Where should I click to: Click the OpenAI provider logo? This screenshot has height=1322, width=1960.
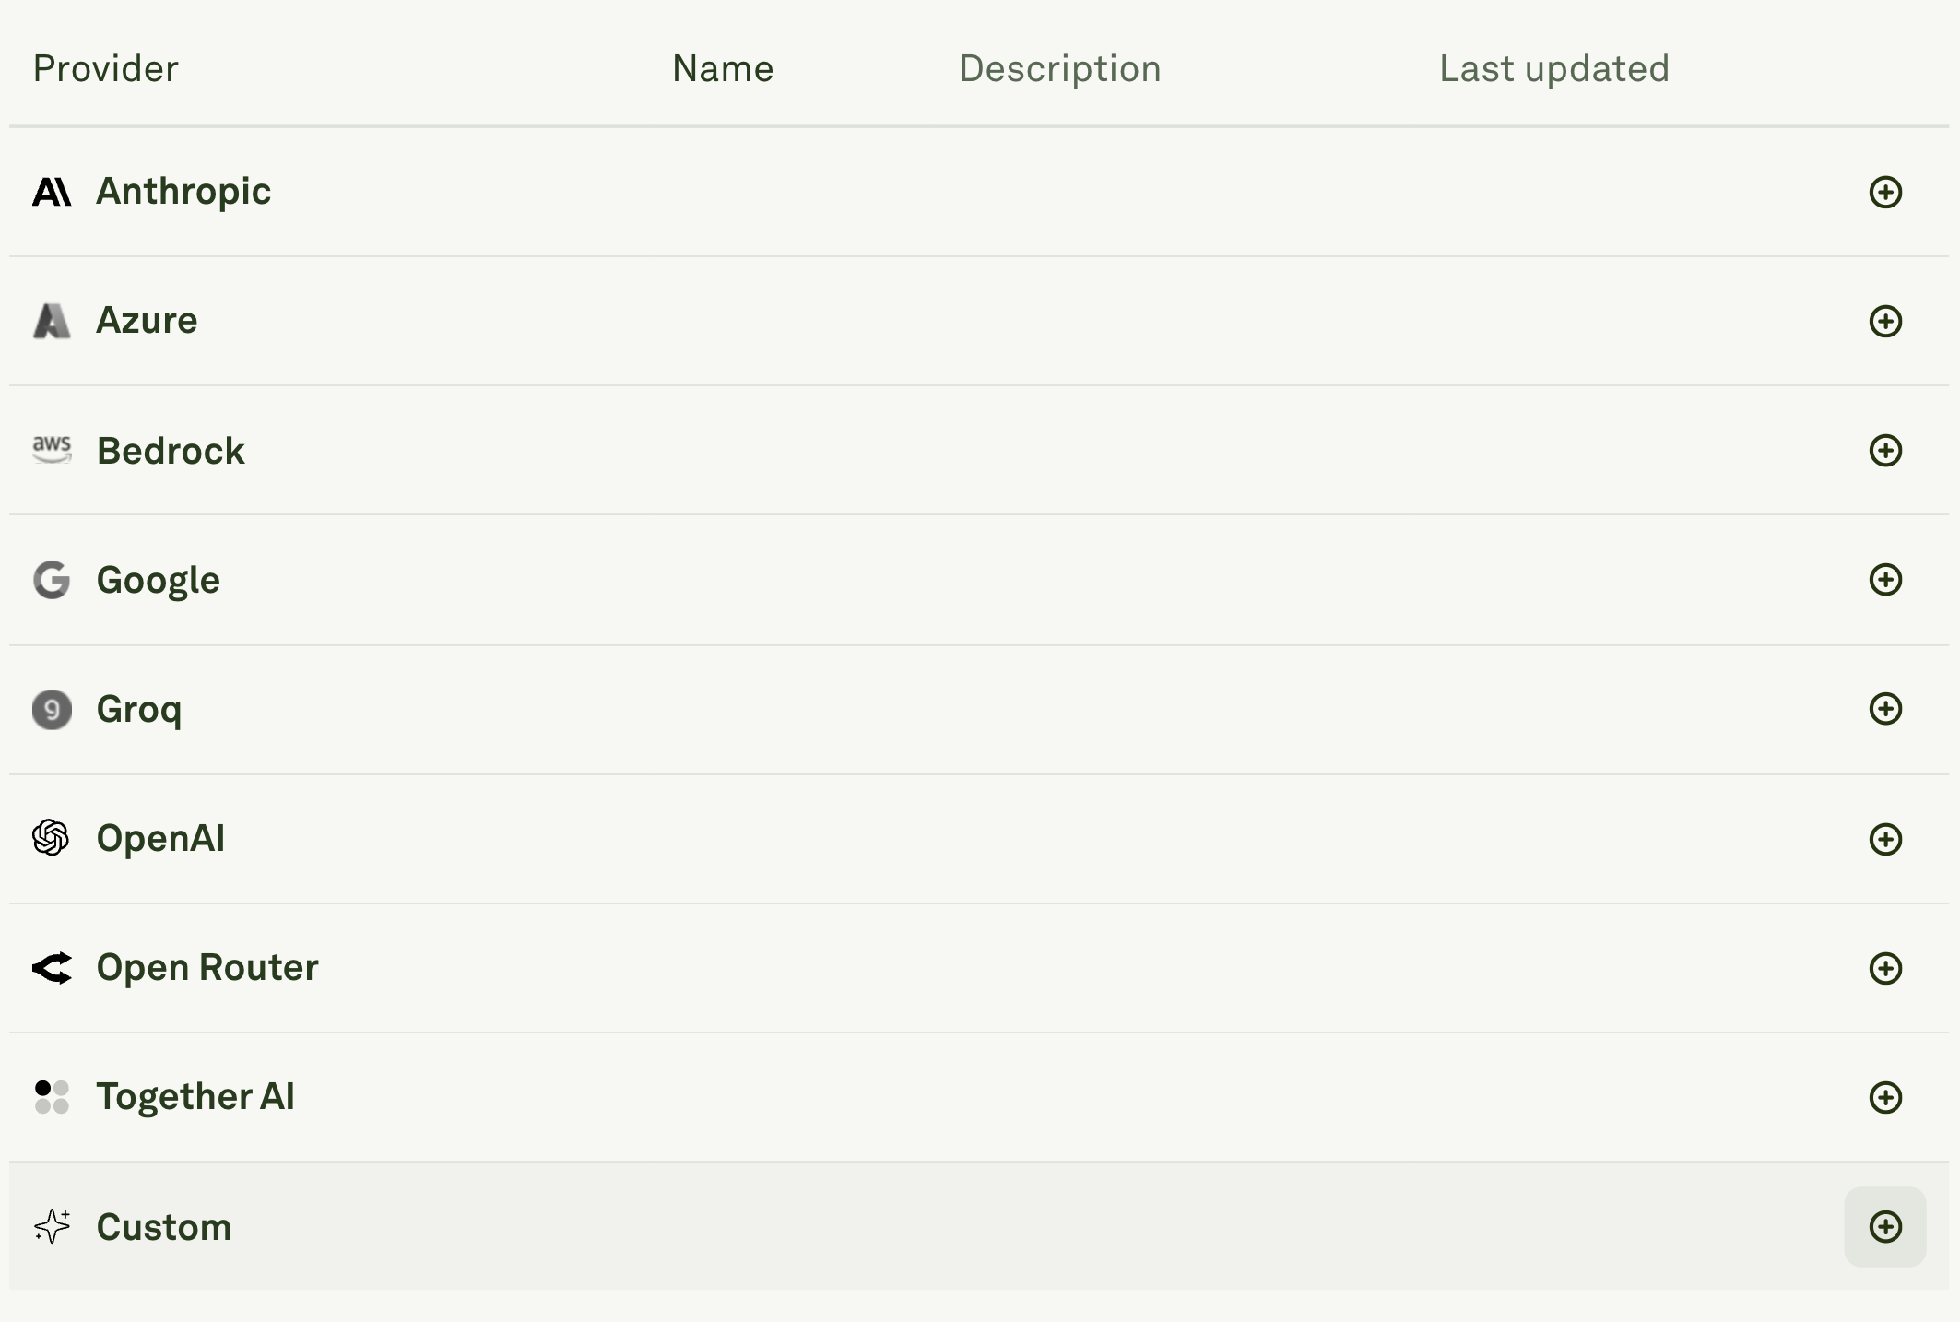point(53,839)
